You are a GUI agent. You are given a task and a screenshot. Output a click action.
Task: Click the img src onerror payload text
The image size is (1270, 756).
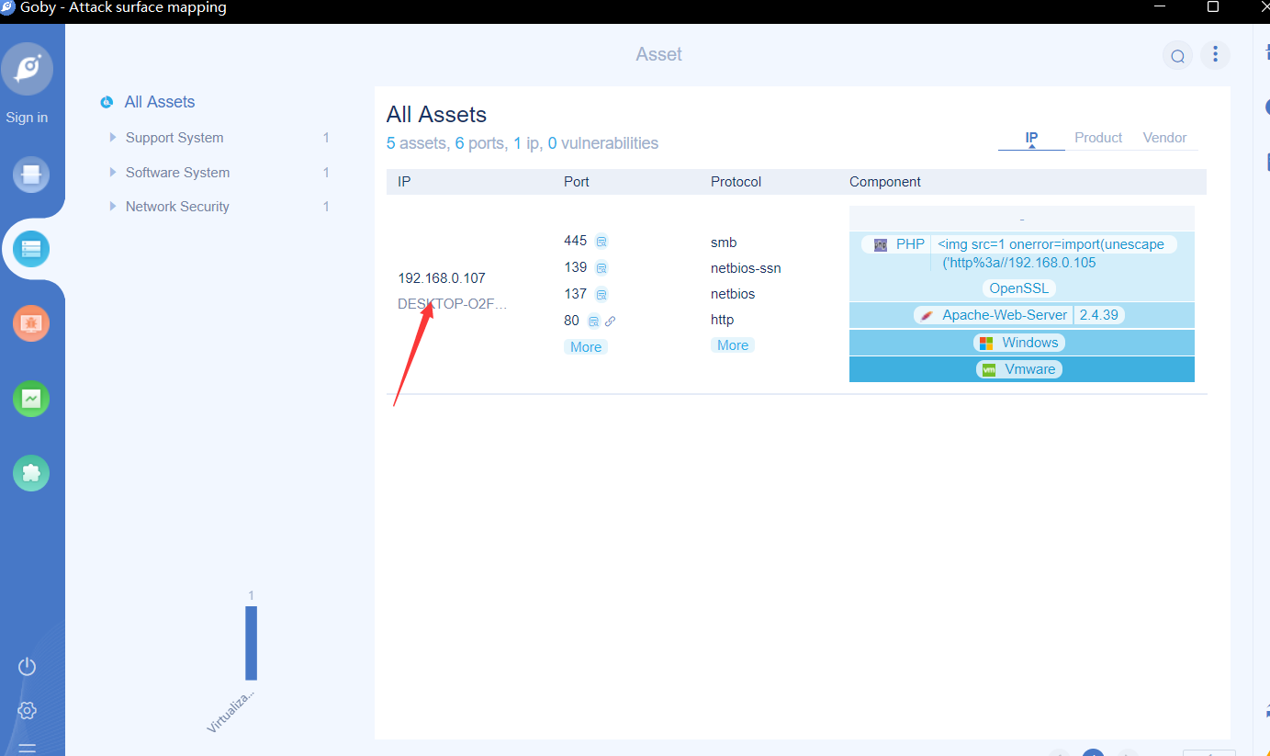click(x=1051, y=254)
